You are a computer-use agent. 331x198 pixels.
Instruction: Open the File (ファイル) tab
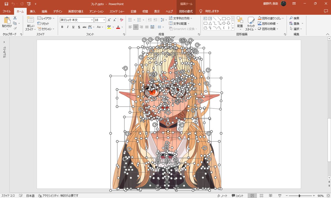pos(7,11)
